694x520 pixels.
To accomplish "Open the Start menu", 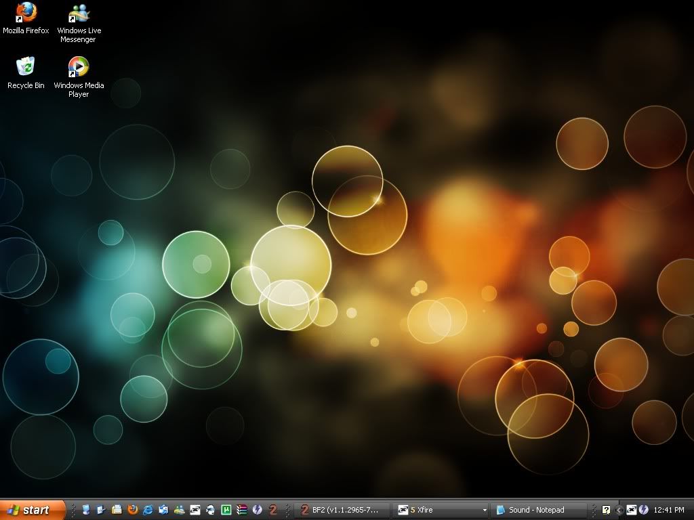I will 33,510.
